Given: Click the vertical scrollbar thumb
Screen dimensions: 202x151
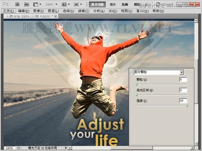Looking at the screenshot, I should click(196, 82).
